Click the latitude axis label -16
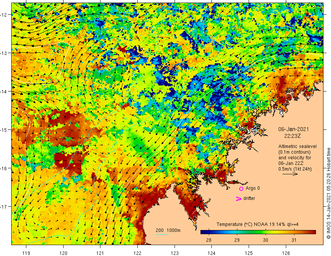 (4, 168)
